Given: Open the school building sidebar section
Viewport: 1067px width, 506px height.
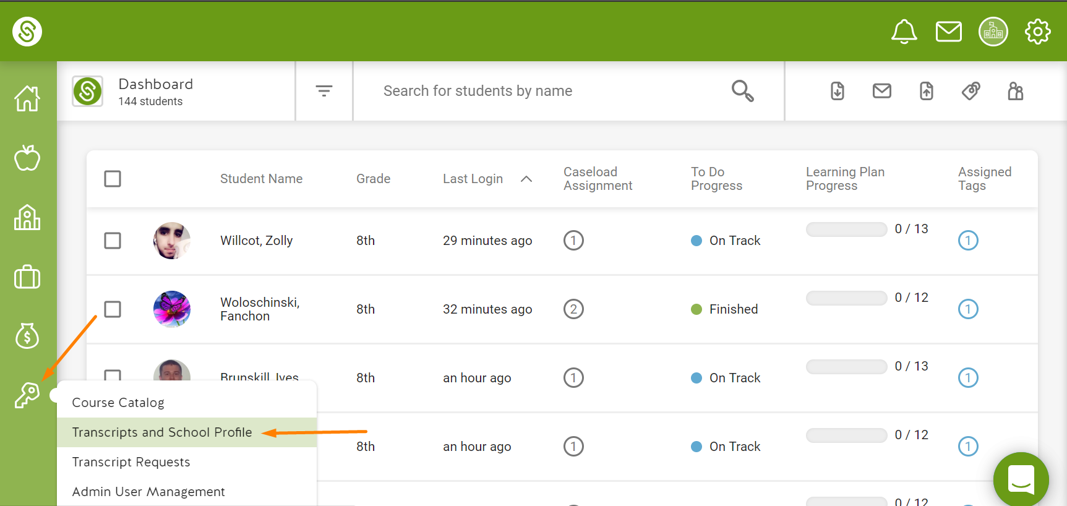Looking at the screenshot, I should click(27, 217).
